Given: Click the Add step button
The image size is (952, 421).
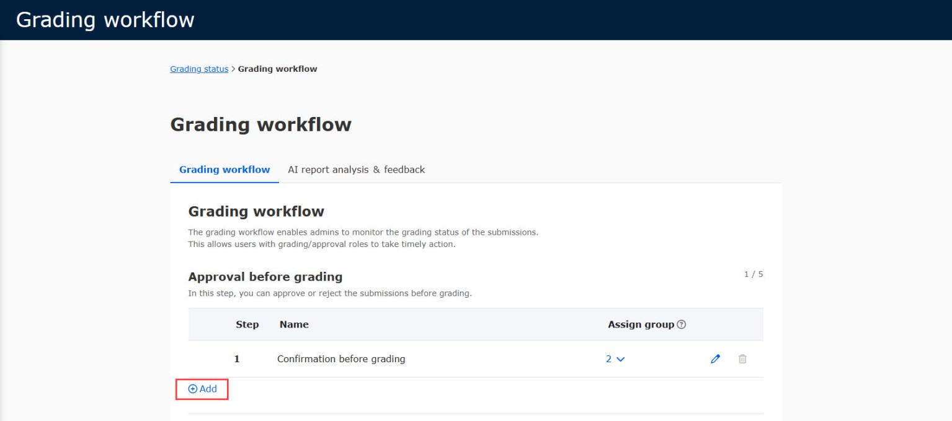Looking at the screenshot, I should (x=202, y=389).
